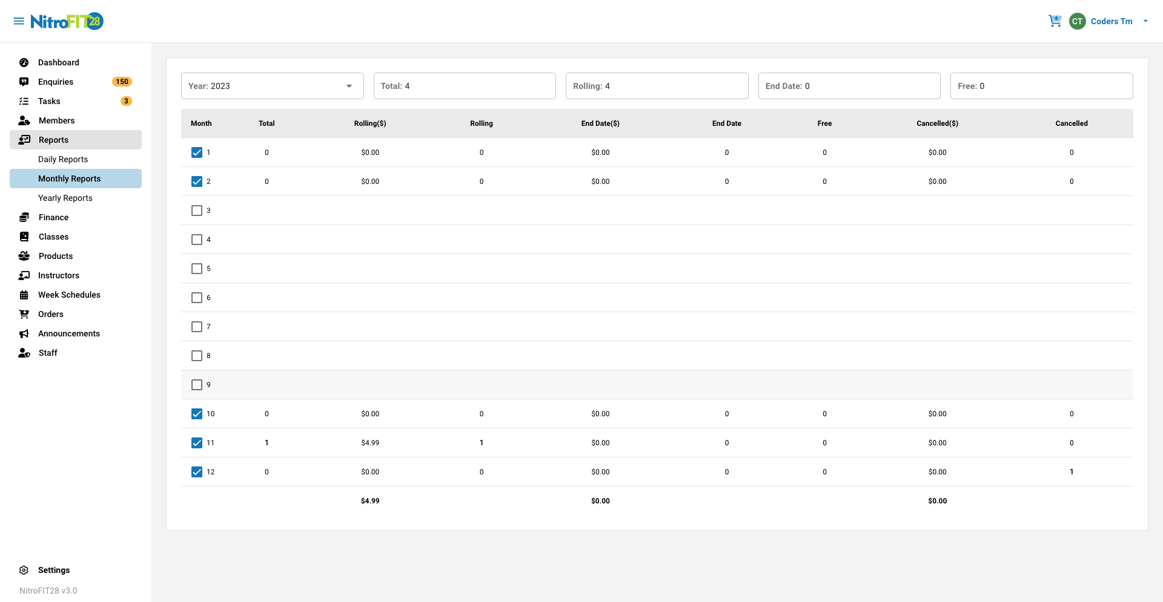Open Yearly Reports

point(65,198)
